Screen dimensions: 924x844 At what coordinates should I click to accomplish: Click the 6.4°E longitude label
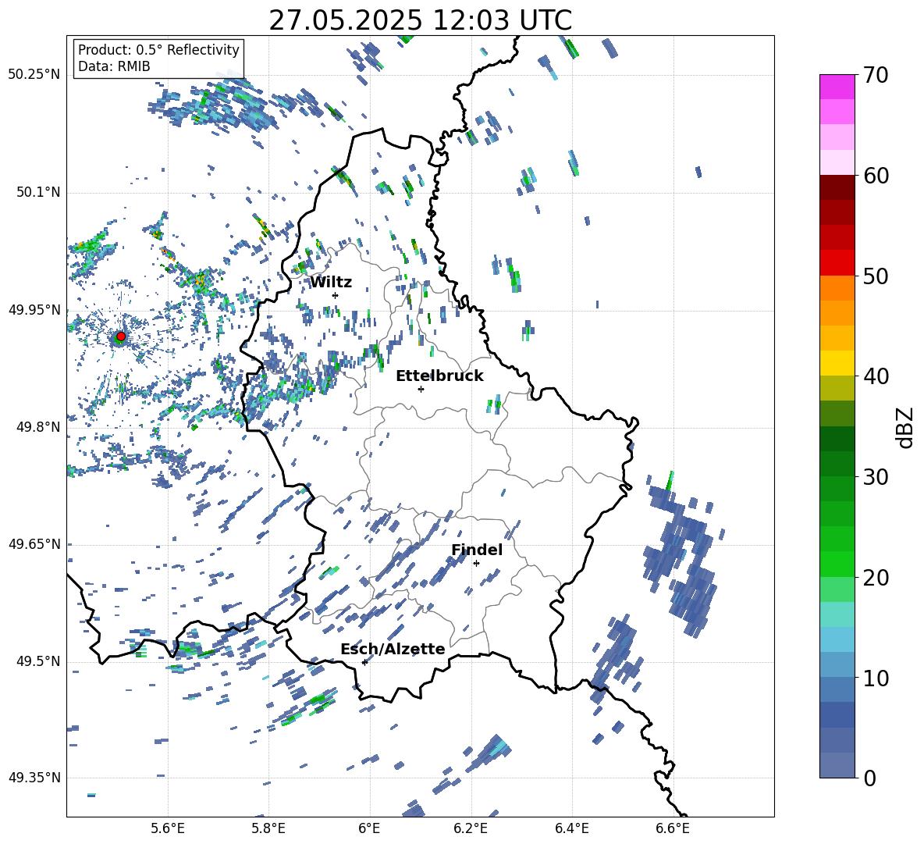(x=571, y=828)
